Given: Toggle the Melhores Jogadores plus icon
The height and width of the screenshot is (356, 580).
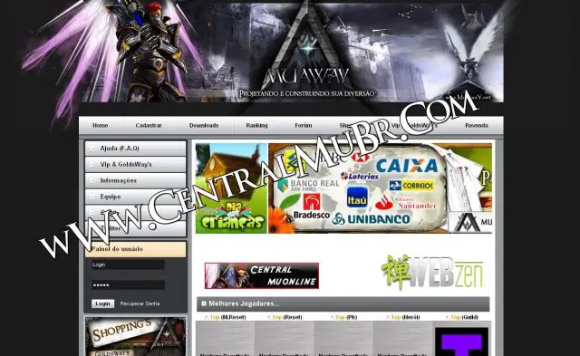Looking at the screenshot, I should click(203, 303).
